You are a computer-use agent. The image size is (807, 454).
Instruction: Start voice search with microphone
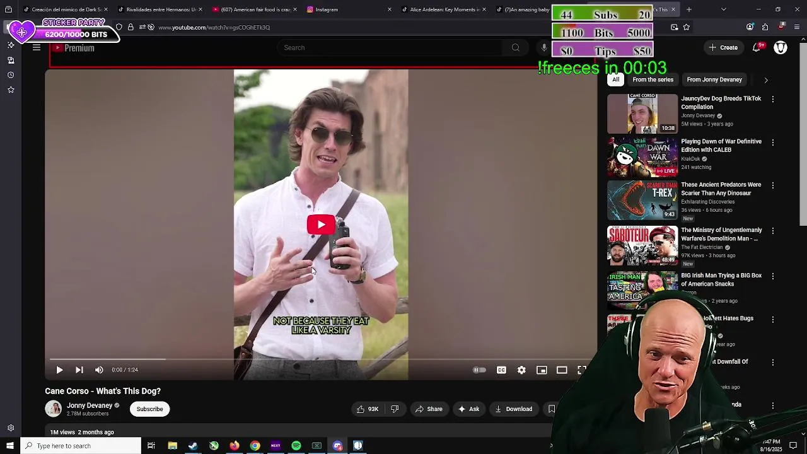544,48
